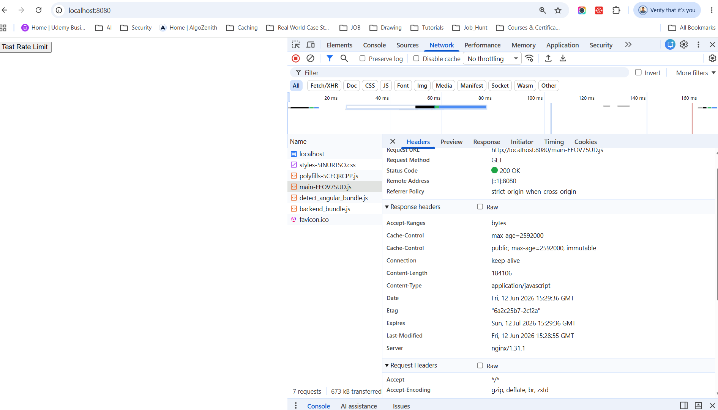Switch to the Sources tab
Screen dimensions: 718x410
tap(407, 45)
